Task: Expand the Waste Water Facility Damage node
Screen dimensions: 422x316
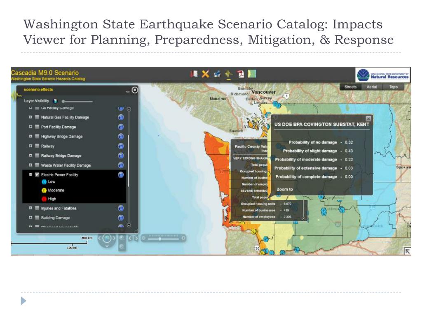Action: click(x=30, y=165)
